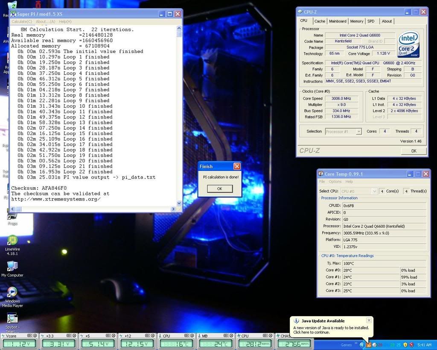437x350 pixels.
Task: Click the yellow security shield tray icon
Action: click(405, 345)
